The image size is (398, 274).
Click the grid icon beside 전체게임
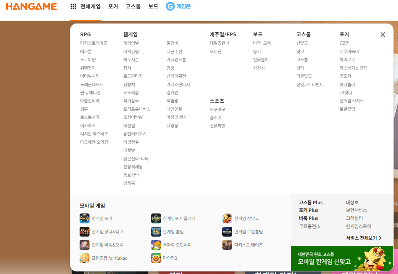(x=73, y=6)
